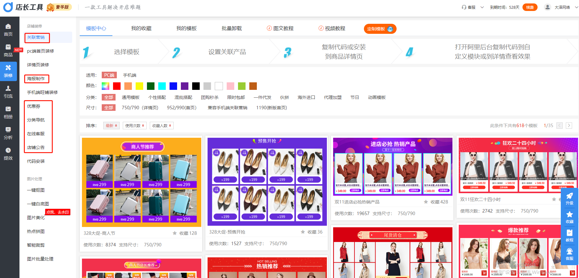Pick the blue color swatch
The image size is (579, 278).
pyautogui.click(x=173, y=86)
